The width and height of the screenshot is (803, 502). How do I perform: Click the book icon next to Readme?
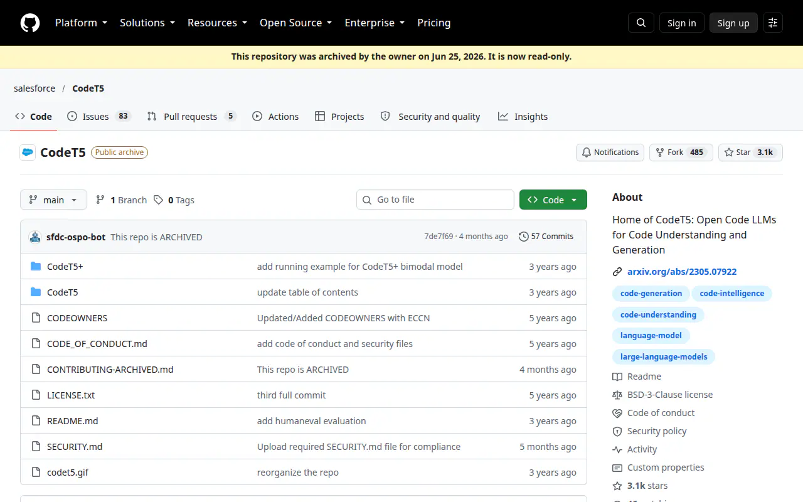(617, 376)
